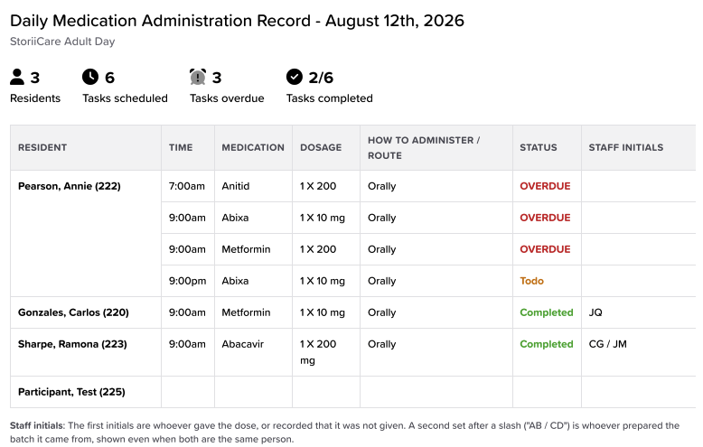The width and height of the screenshot is (703, 447).
Task: Click OVERDUE status for 9:00am Metformin, Pearson
Action: 545,249
